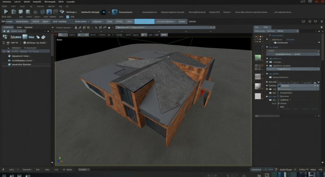
Task: Click the lined document icon beside play button
Action: tap(14, 12)
